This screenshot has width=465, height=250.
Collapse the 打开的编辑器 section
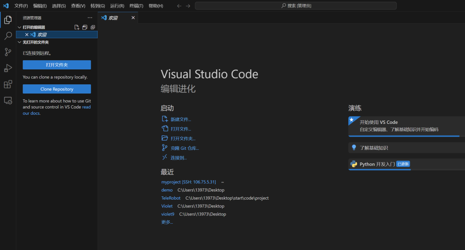20,27
